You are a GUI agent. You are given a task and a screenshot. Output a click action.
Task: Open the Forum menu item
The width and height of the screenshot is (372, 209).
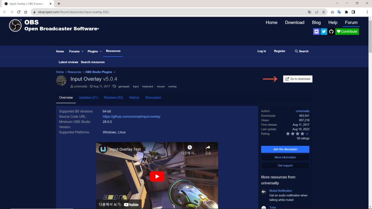[351, 23]
